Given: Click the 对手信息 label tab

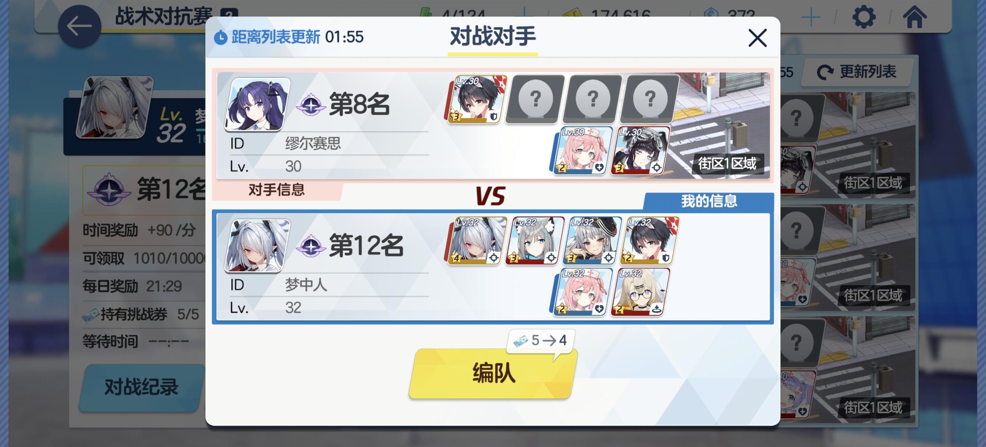Looking at the screenshot, I should (x=276, y=190).
